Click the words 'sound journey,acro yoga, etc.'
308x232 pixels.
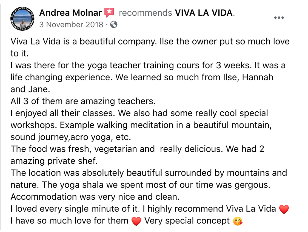click(71, 137)
